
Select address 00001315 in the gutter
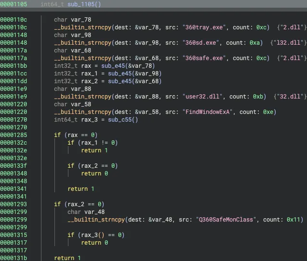pos(13,235)
